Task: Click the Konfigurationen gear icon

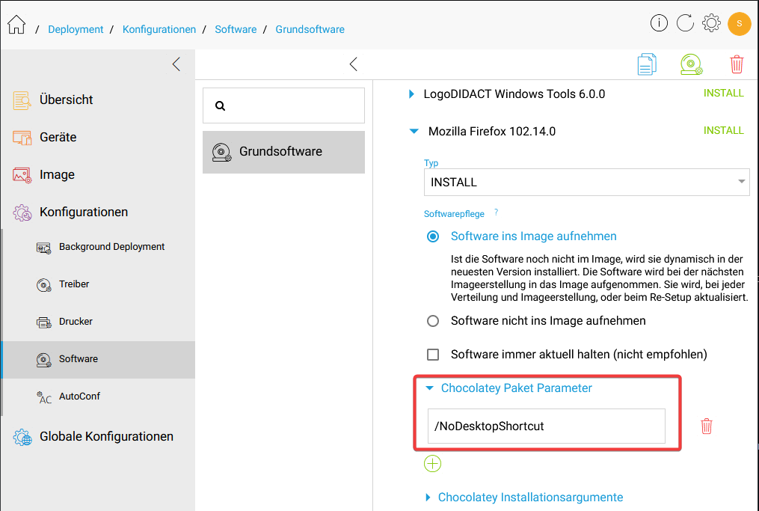Action: click(x=22, y=212)
